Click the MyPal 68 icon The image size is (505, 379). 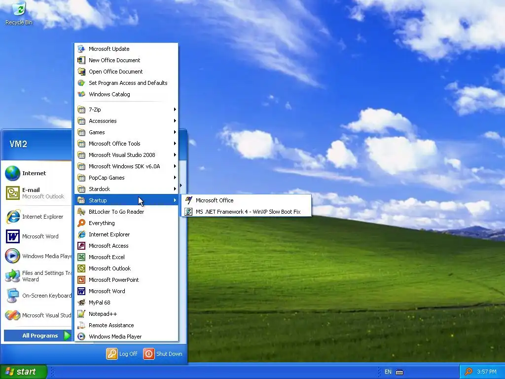pyautogui.click(x=81, y=303)
